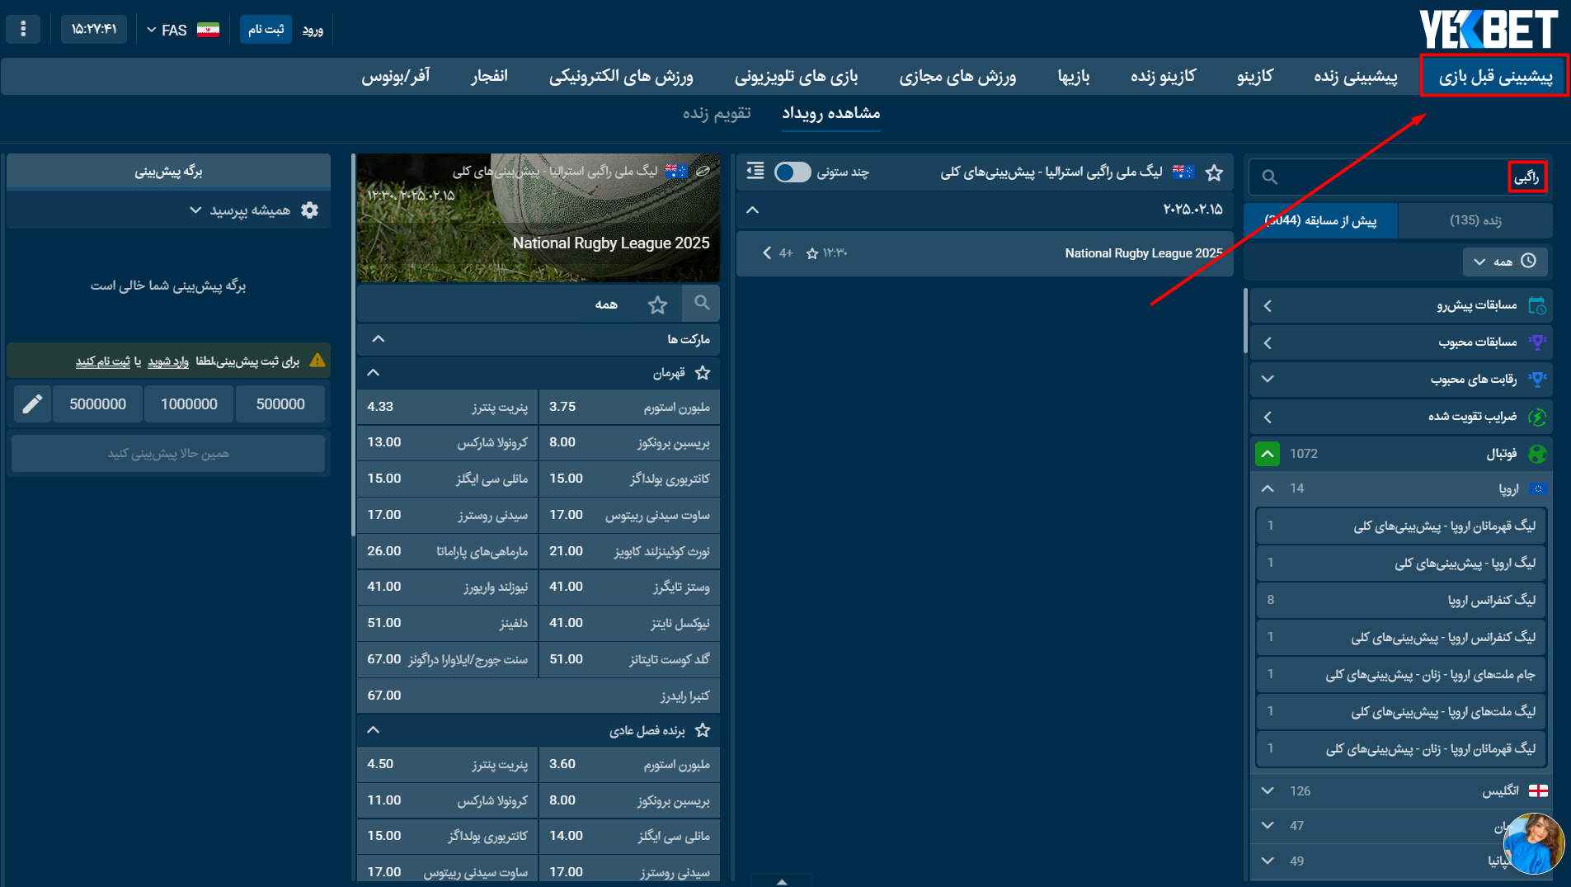Image resolution: width=1571 pixels, height=887 pixels.
Task: Expand رقابت های محبوب section
Action: pos(1268,379)
